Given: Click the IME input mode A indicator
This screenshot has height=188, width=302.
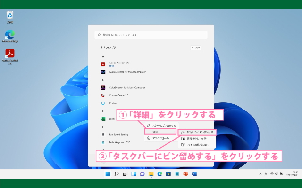Looking at the screenshot, I should 266,174.
